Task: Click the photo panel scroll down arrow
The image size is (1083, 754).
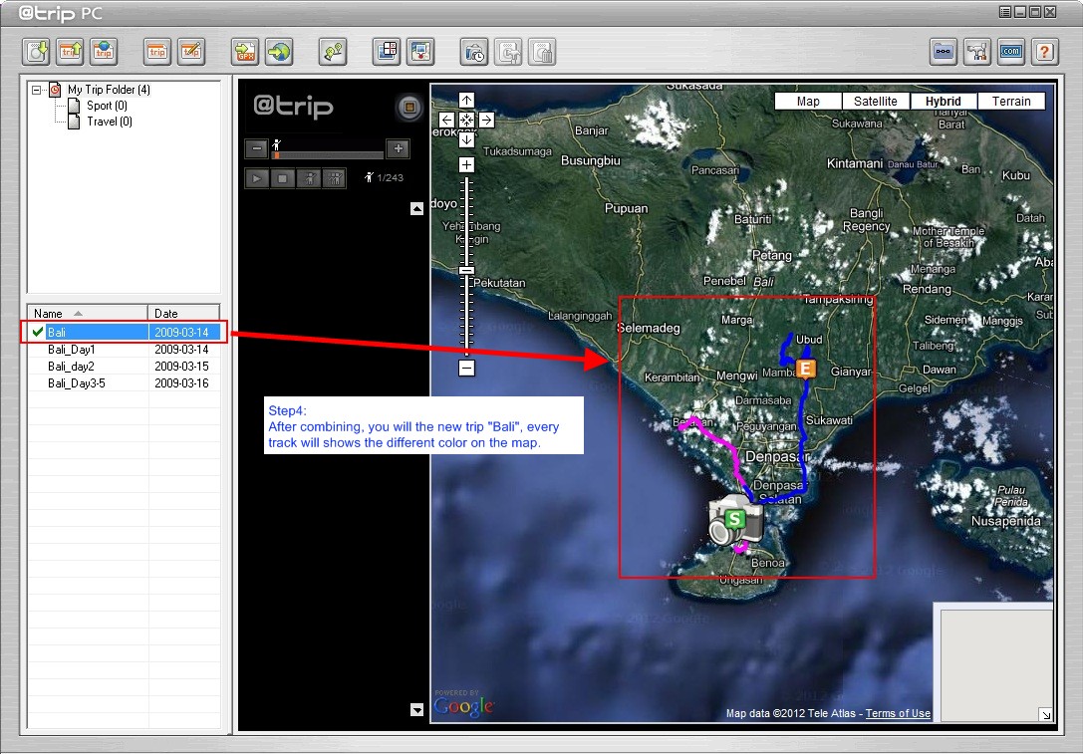Action: [417, 710]
